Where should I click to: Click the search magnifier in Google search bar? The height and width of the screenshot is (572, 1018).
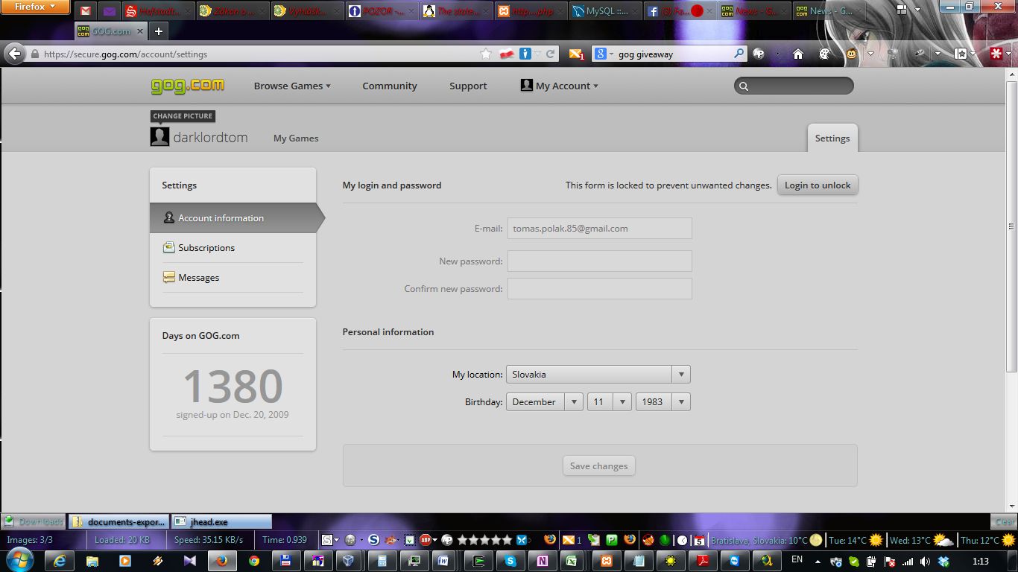tap(739, 54)
